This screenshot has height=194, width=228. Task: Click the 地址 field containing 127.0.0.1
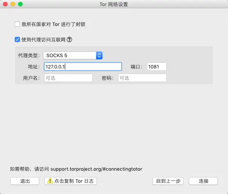(x=83, y=67)
